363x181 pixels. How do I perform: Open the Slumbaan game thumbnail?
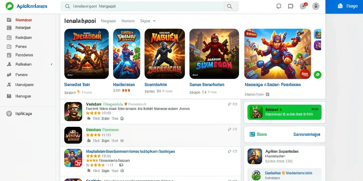[214, 54]
